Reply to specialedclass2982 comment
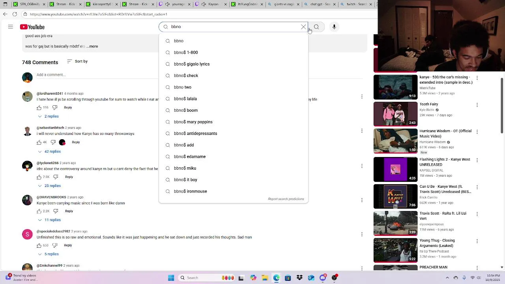This screenshot has height=284, width=505. tap(68, 245)
